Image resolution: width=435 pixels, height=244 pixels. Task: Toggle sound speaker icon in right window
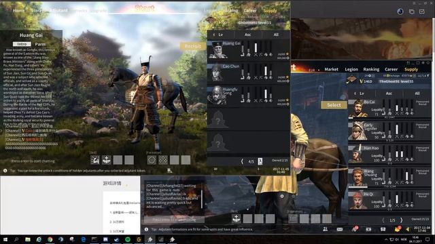coord(408,229)
